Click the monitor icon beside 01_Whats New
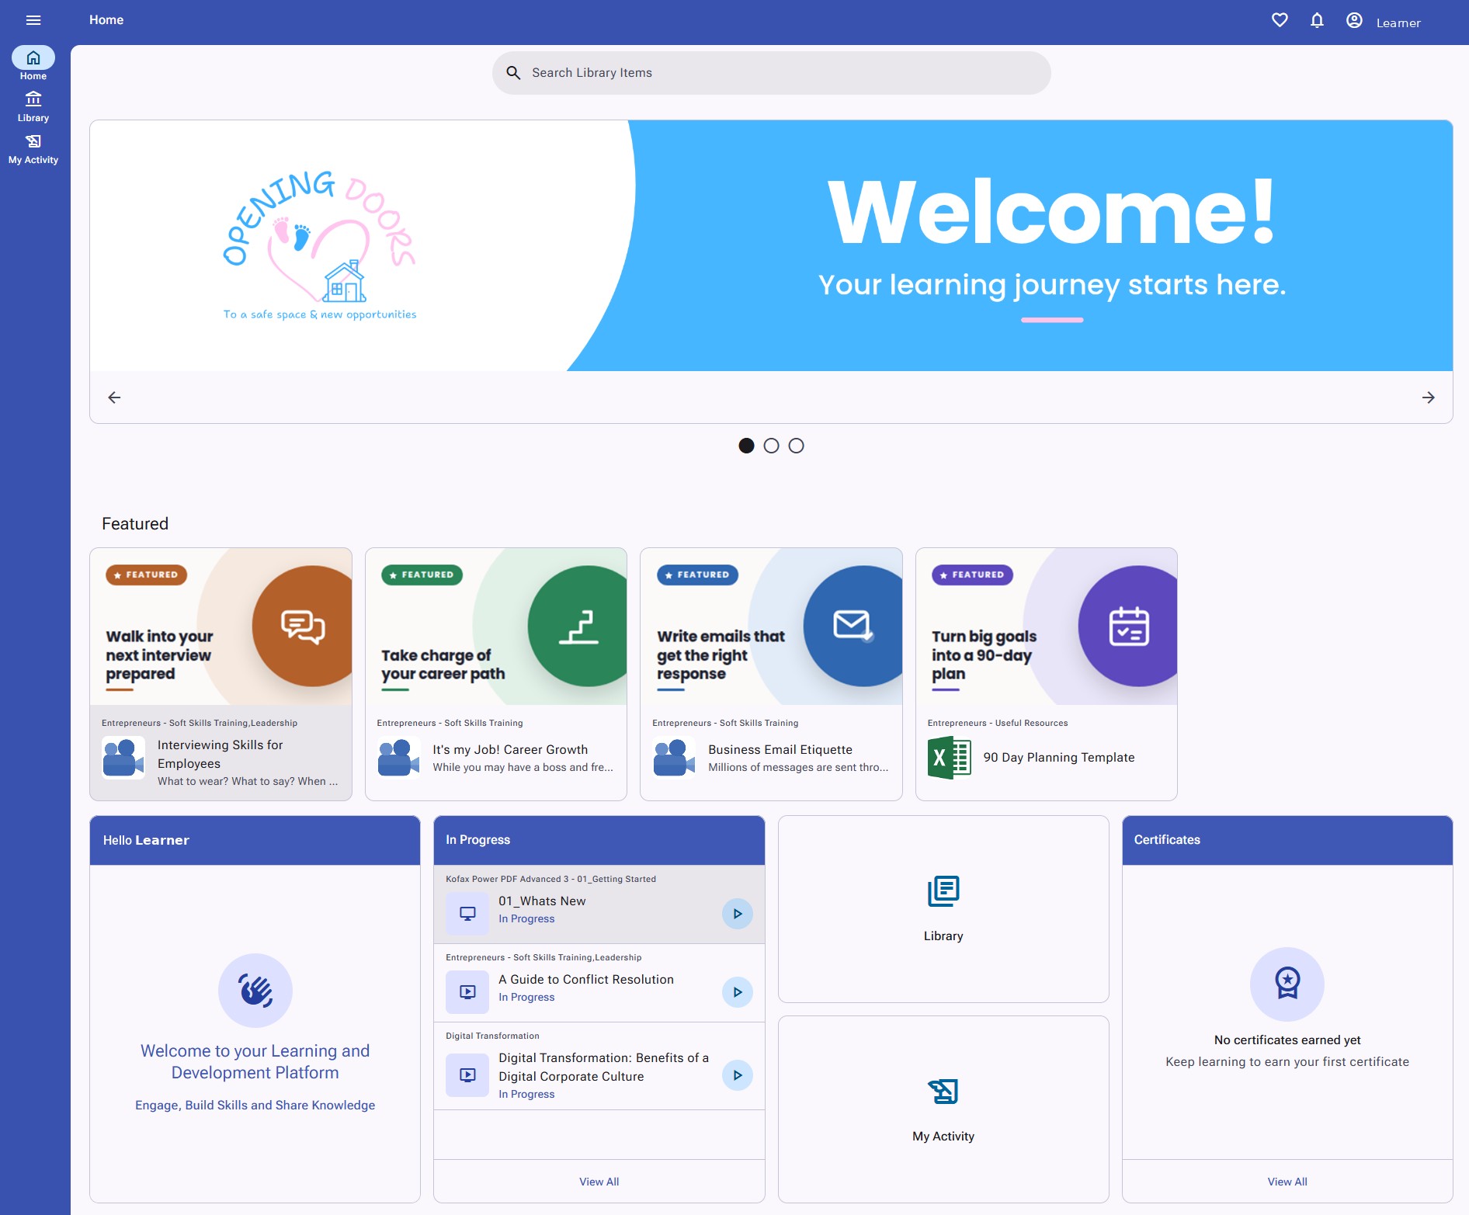Viewport: 1469px width, 1215px height. pos(467,914)
